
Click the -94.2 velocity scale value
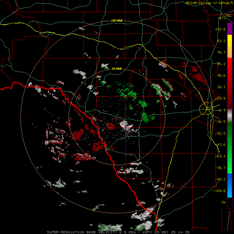220,179
